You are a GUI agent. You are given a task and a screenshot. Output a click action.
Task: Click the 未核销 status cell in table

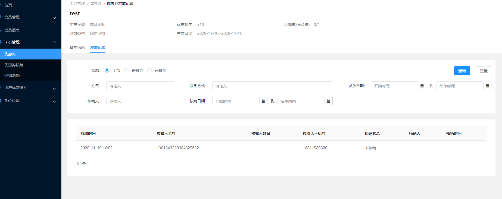[370, 148]
